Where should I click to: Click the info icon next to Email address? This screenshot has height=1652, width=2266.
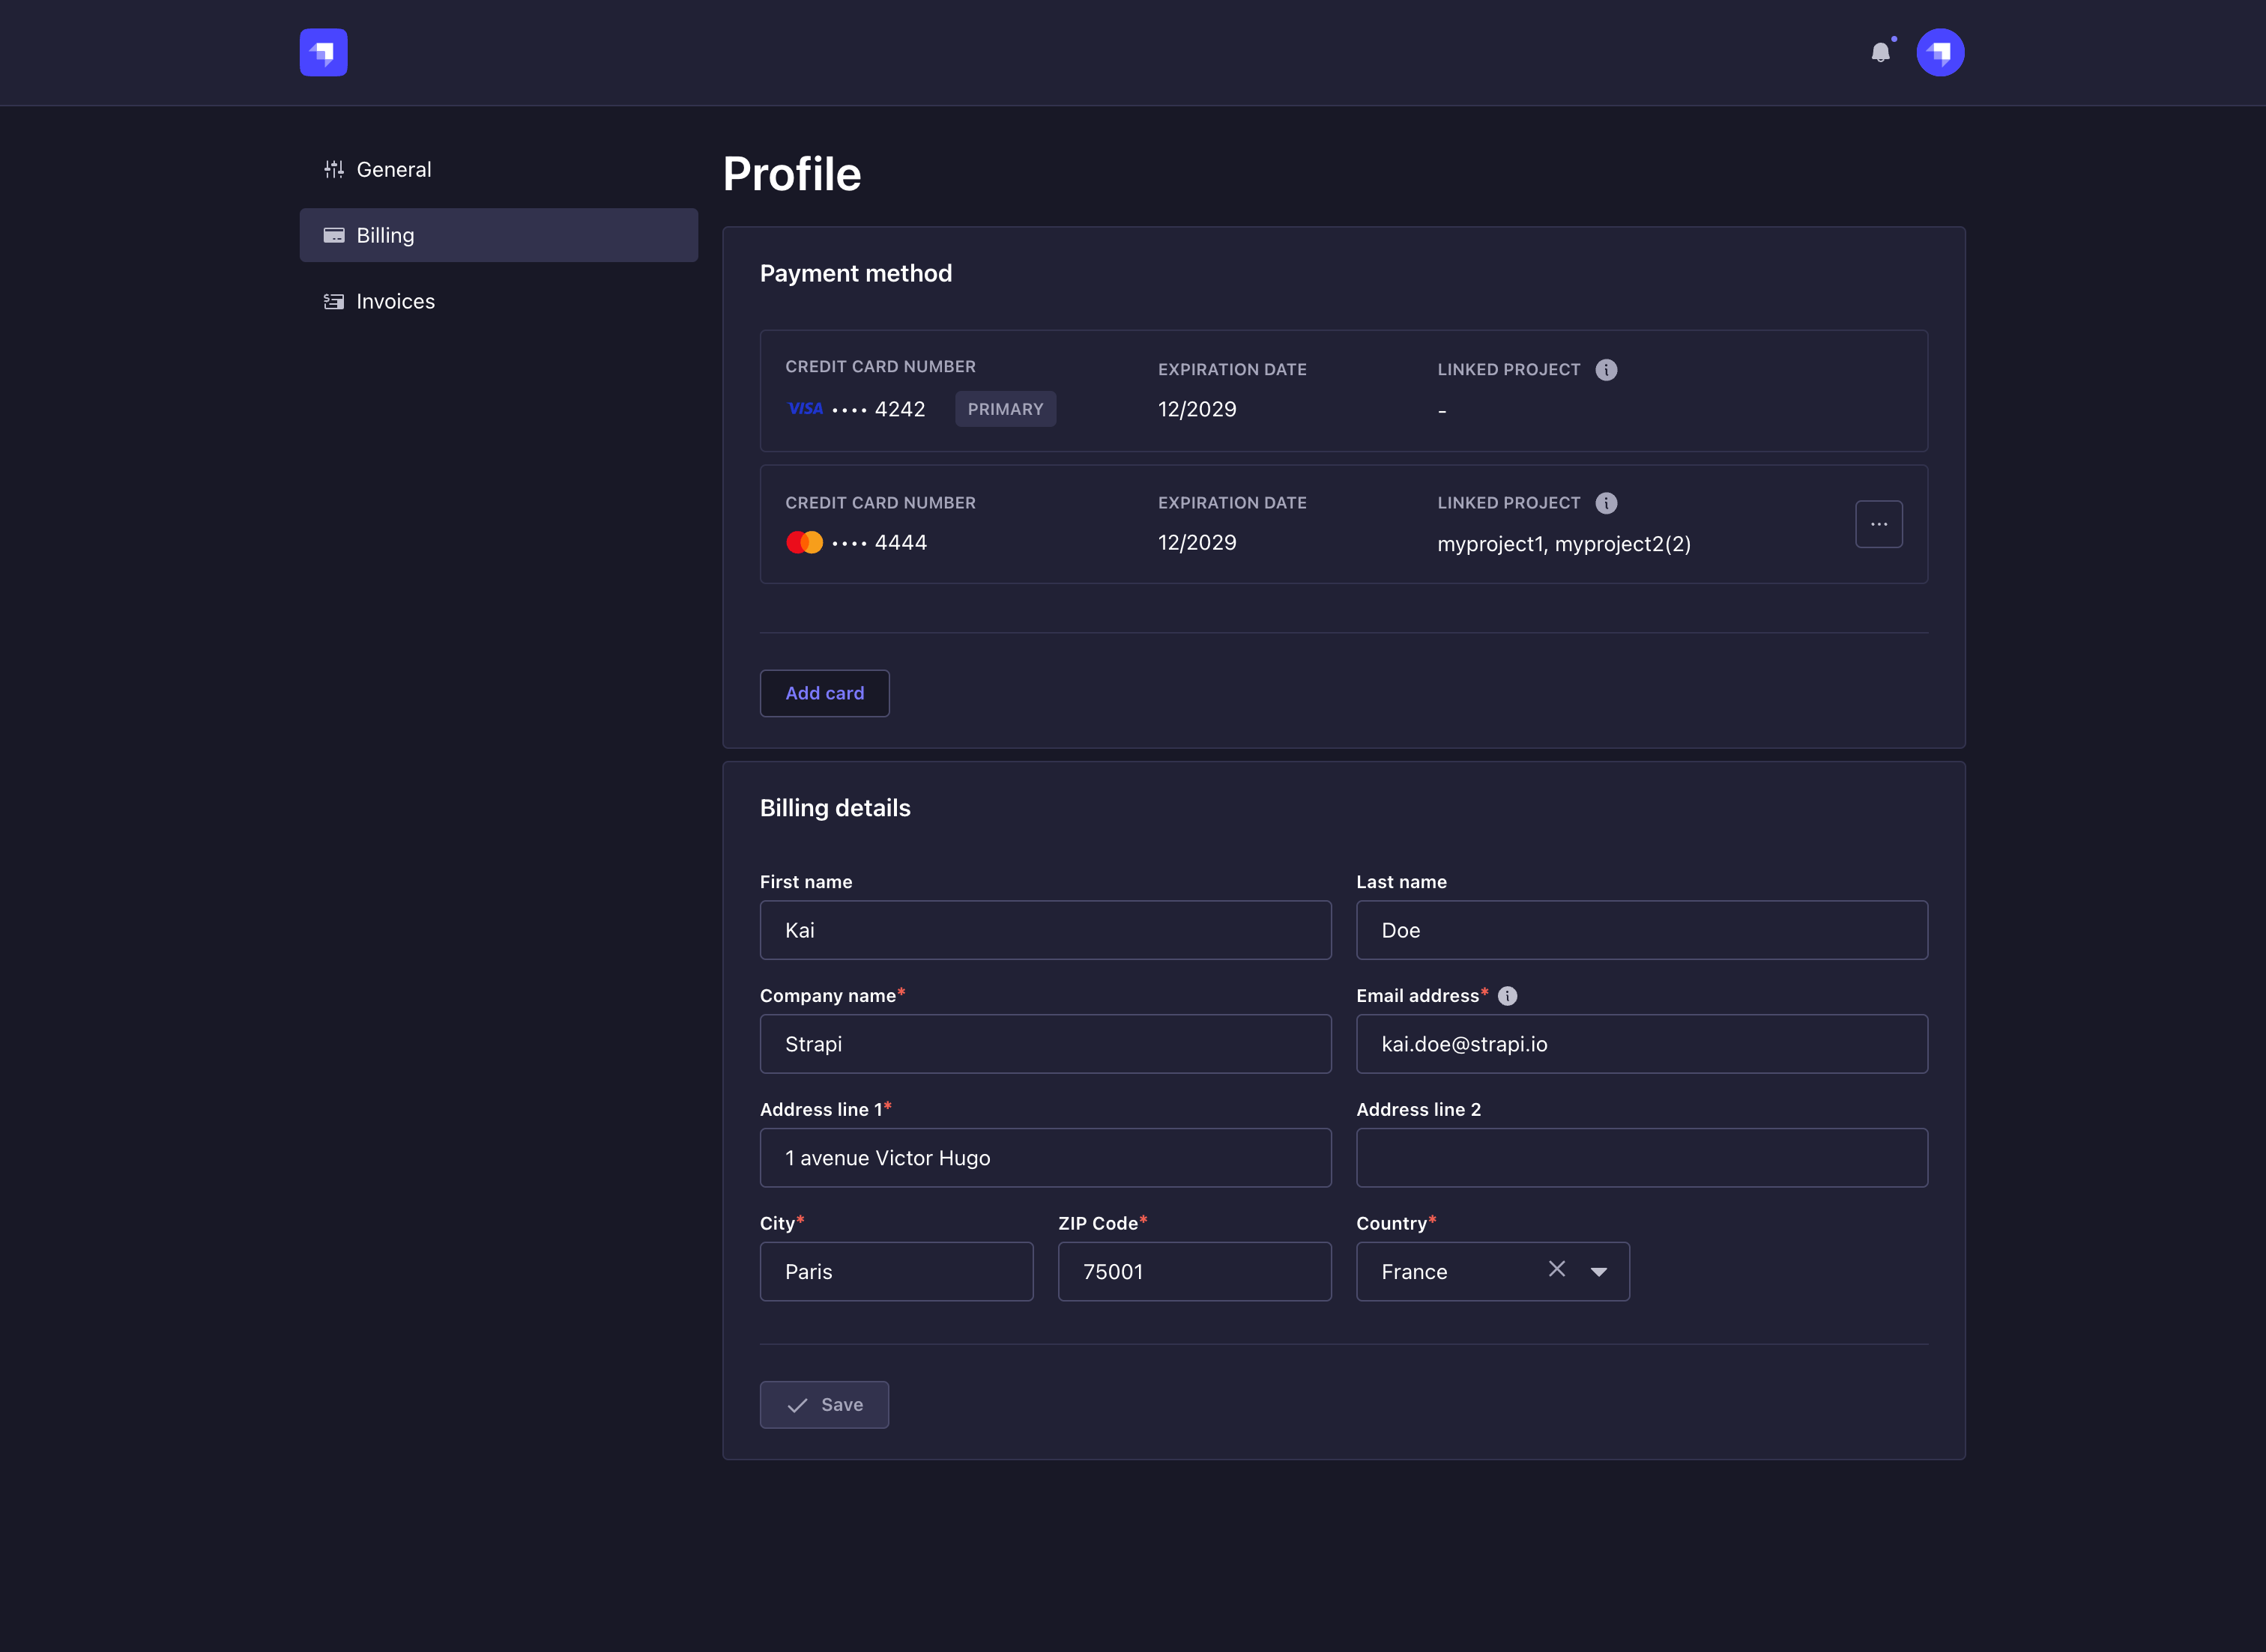[x=1508, y=995]
